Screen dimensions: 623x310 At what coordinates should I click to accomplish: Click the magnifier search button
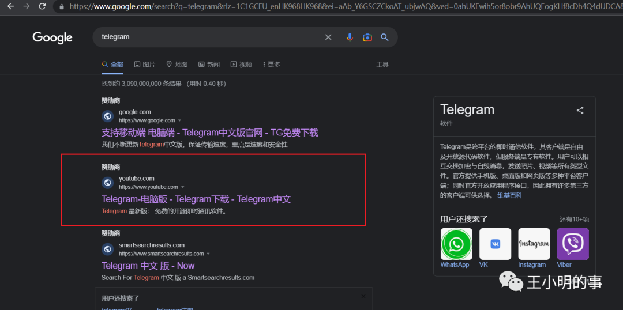pyautogui.click(x=384, y=37)
